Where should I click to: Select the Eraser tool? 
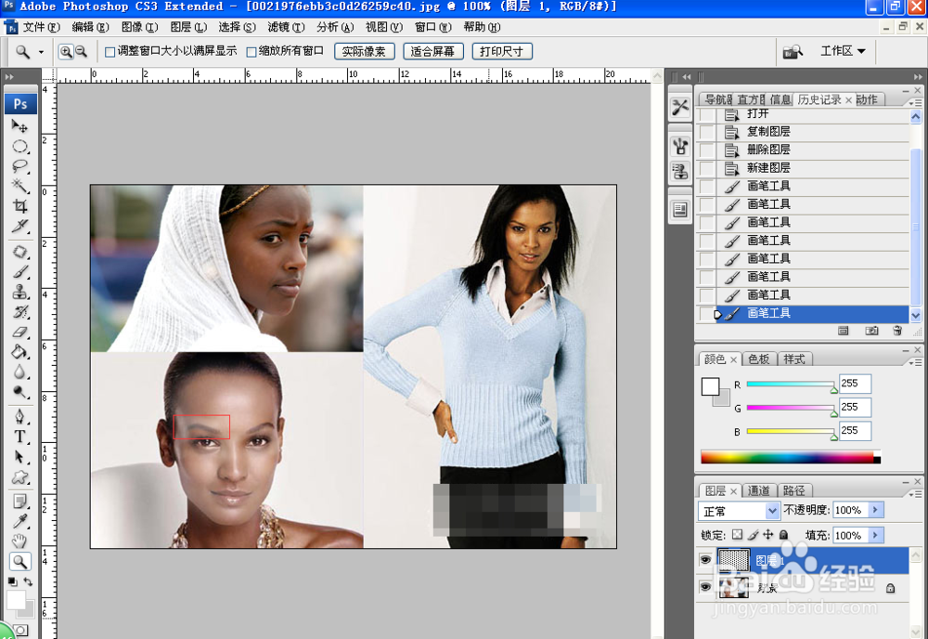20,332
